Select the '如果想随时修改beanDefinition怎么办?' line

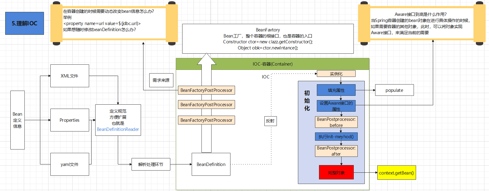point(100,30)
